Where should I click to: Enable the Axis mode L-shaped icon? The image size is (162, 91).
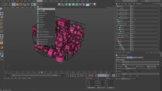(2, 31)
